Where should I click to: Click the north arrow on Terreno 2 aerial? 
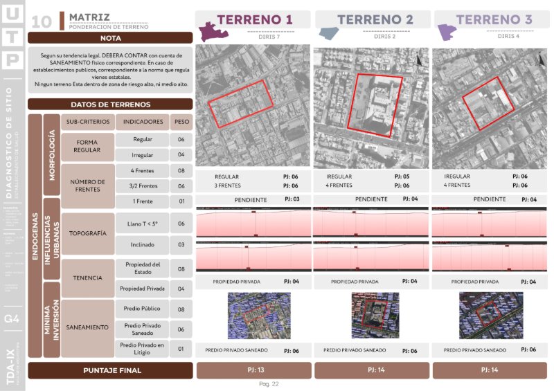click(x=419, y=60)
